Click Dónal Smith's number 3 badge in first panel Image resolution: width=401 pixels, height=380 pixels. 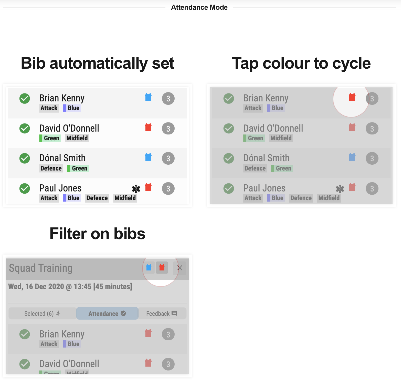pos(168,158)
